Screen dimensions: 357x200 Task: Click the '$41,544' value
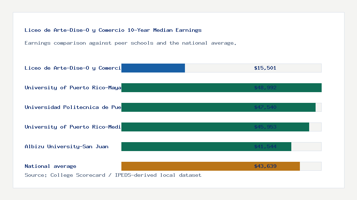click(265, 146)
